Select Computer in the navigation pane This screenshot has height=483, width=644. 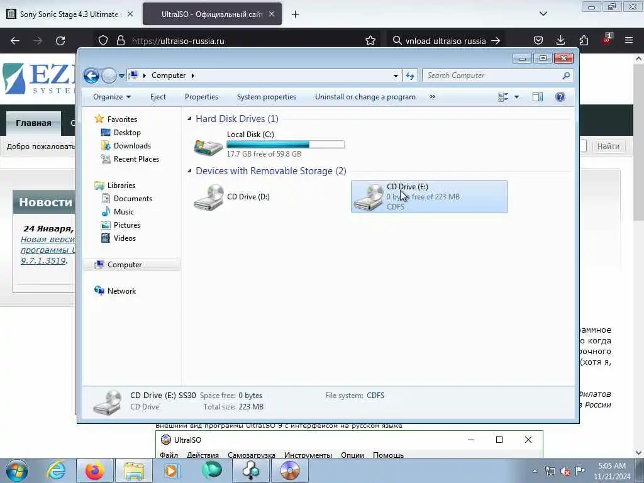(x=125, y=265)
